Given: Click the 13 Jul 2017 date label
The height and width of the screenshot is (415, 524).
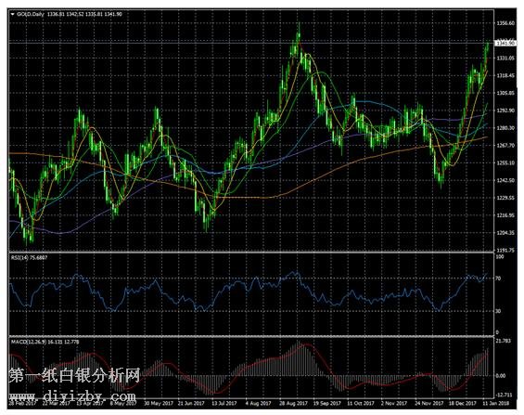Looking at the screenshot, I should [224, 403].
